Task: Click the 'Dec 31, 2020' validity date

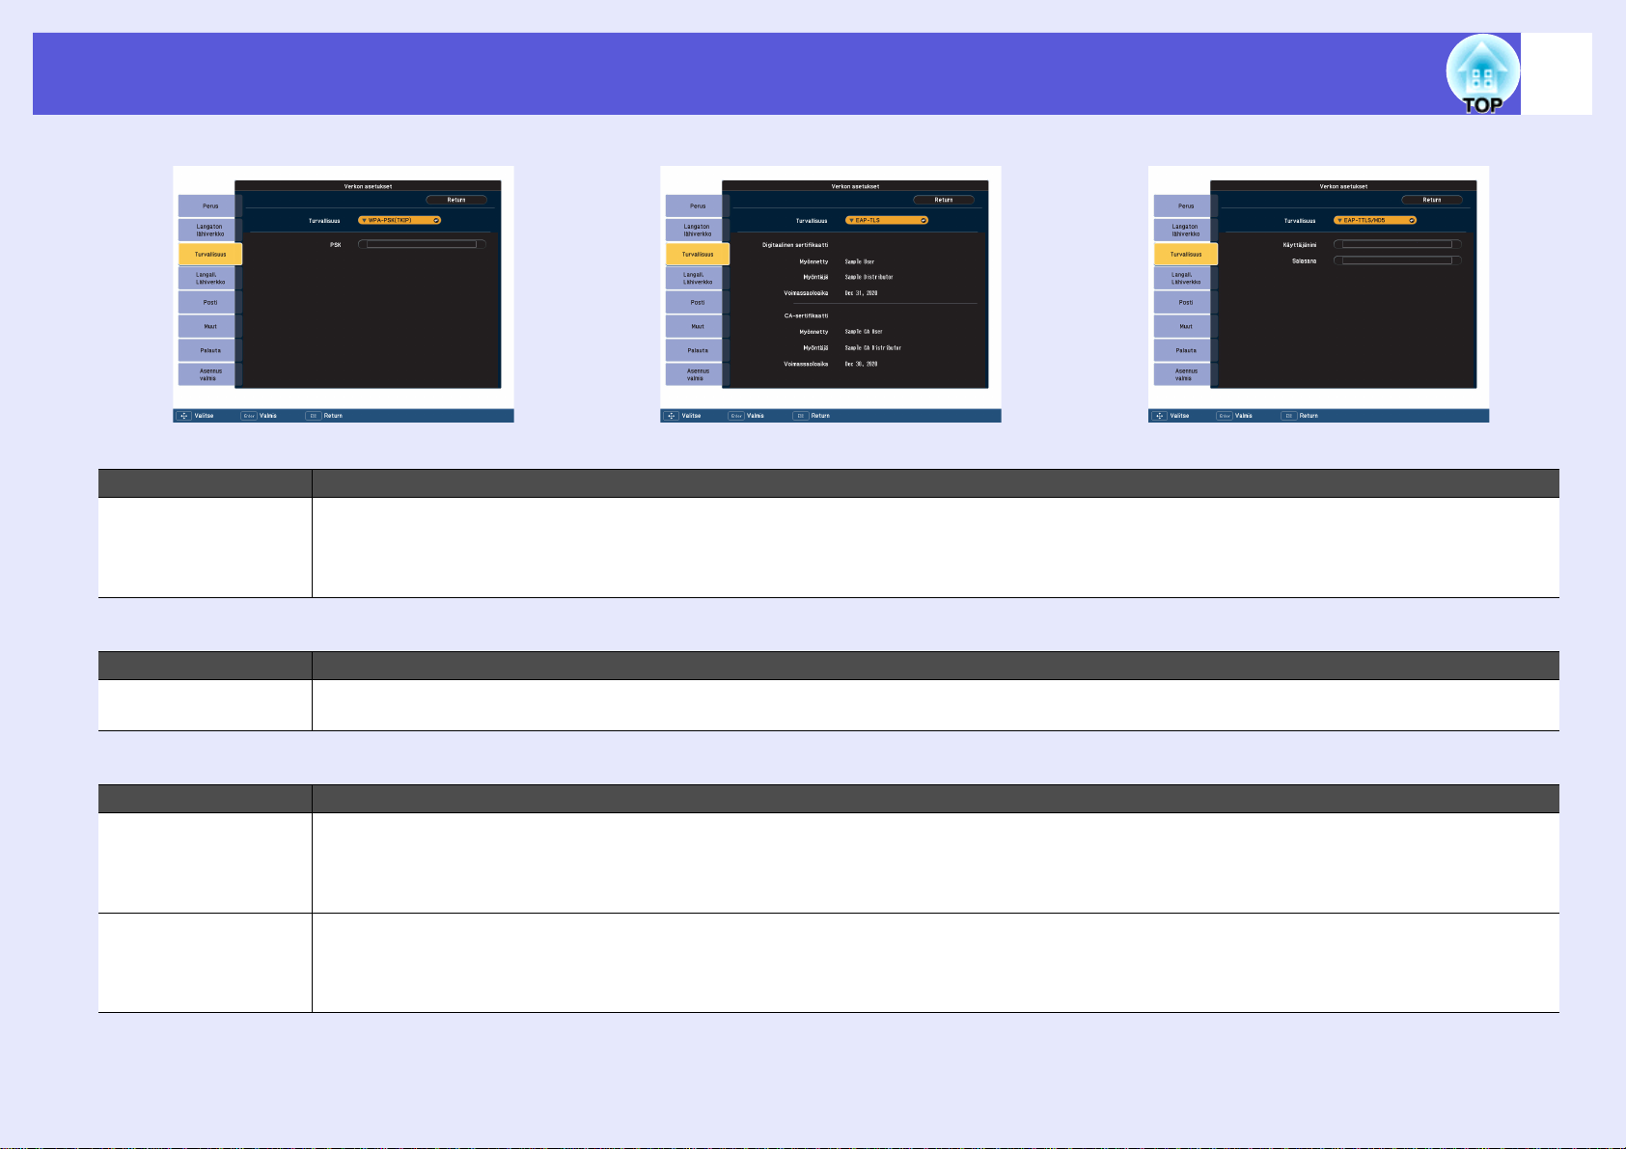Action: click(x=862, y=293)
